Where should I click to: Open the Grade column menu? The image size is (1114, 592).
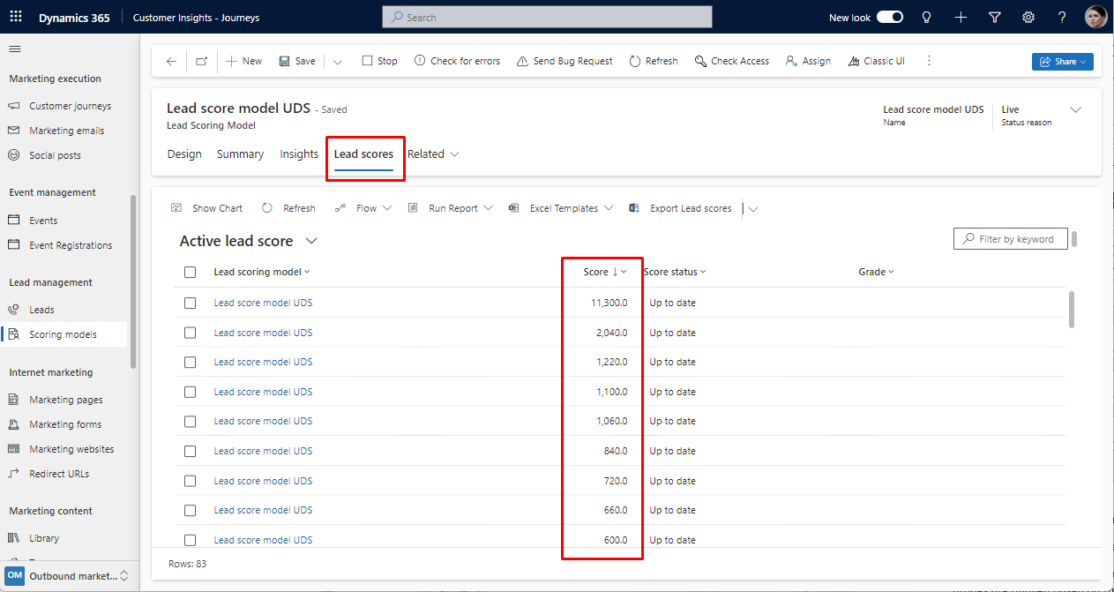tap(876, 272)
